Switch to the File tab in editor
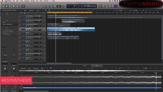Screen dimensions: 163x92 pos(97,66)
